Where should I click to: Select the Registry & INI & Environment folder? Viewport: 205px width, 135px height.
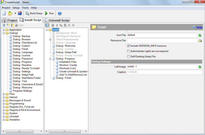(x=25, y=110)
